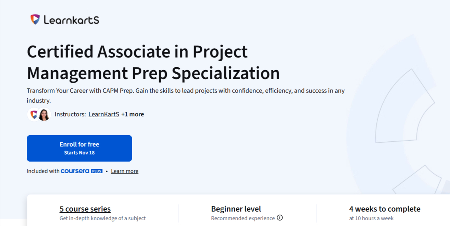Click the Recommended experience text
This screenshot has width=450, height=226.
click(x=243, y=218)
